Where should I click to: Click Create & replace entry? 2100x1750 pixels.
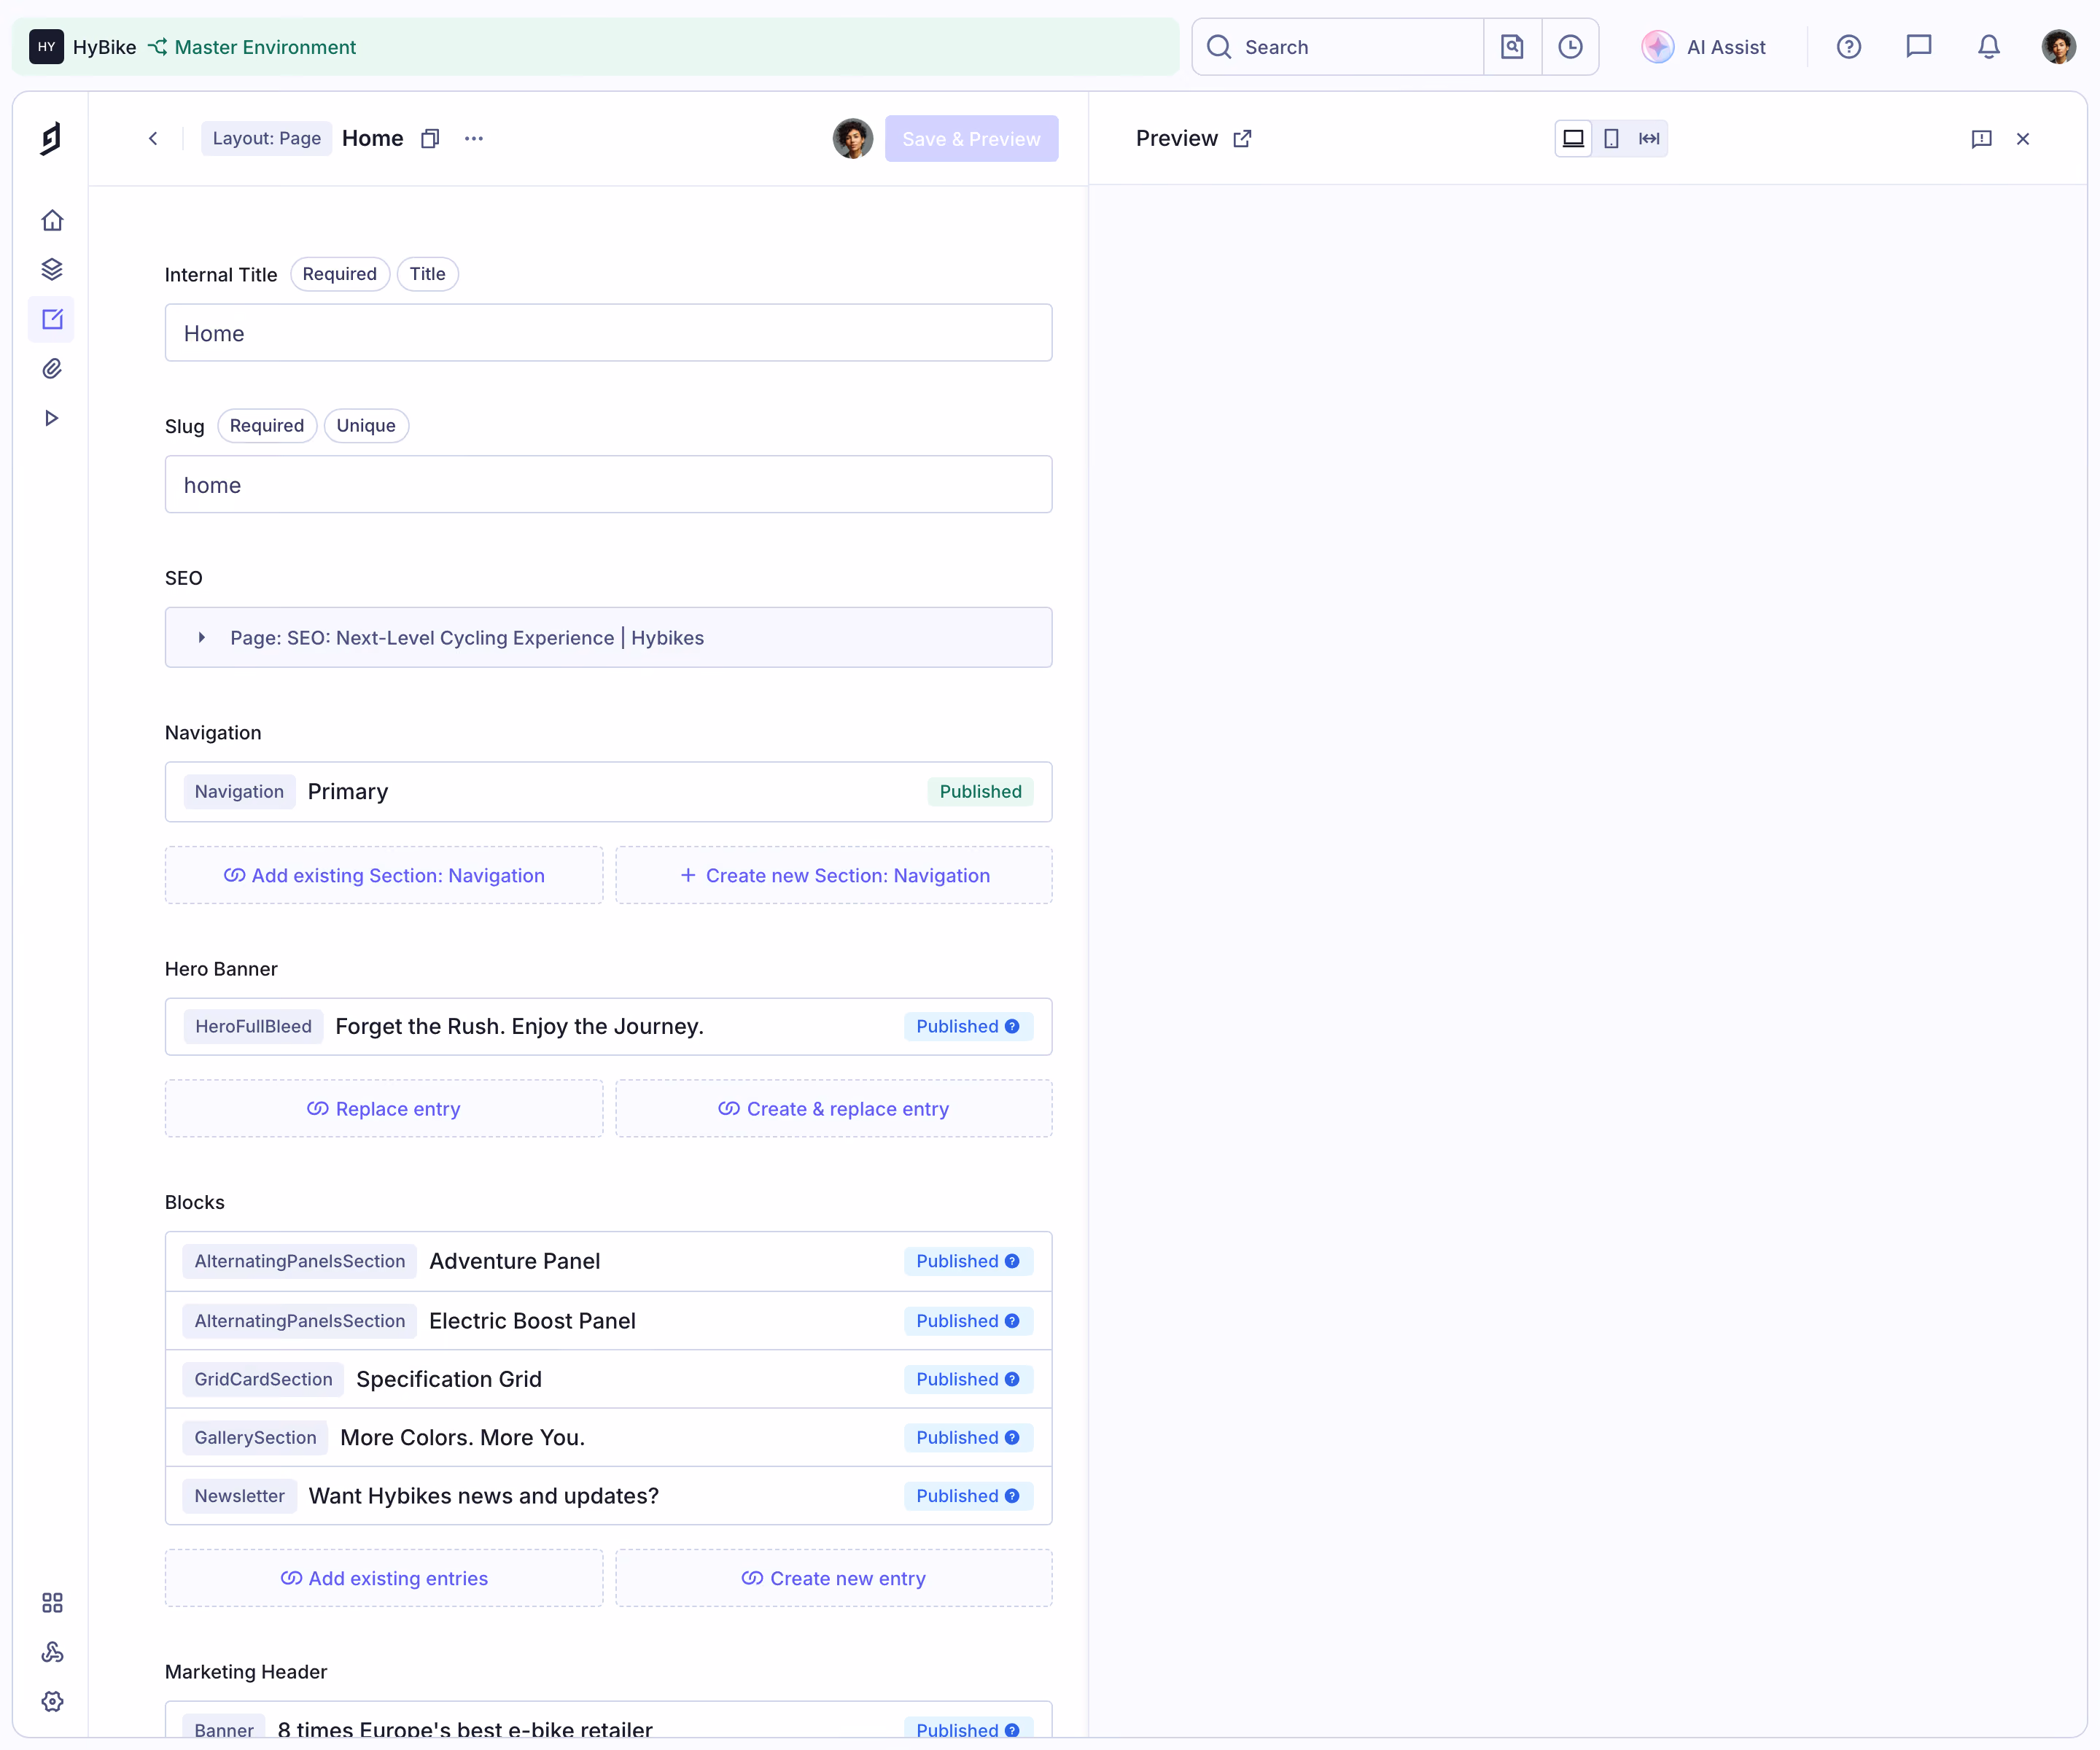click(x=834, y=1109)
